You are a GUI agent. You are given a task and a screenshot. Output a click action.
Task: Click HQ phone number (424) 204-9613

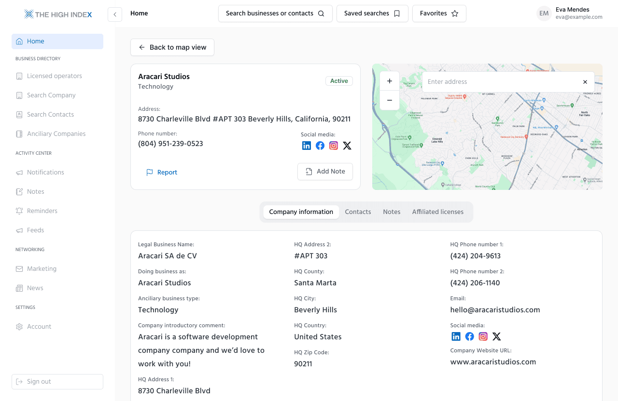(x=476, y=256)
